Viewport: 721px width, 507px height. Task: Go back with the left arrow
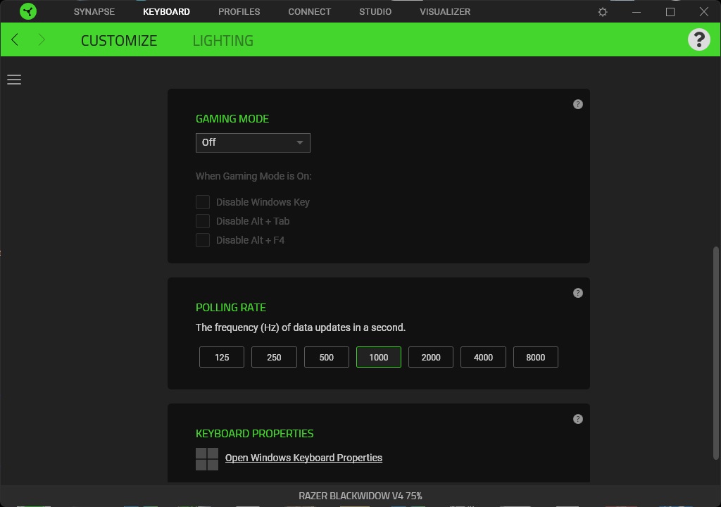point(15,39)
